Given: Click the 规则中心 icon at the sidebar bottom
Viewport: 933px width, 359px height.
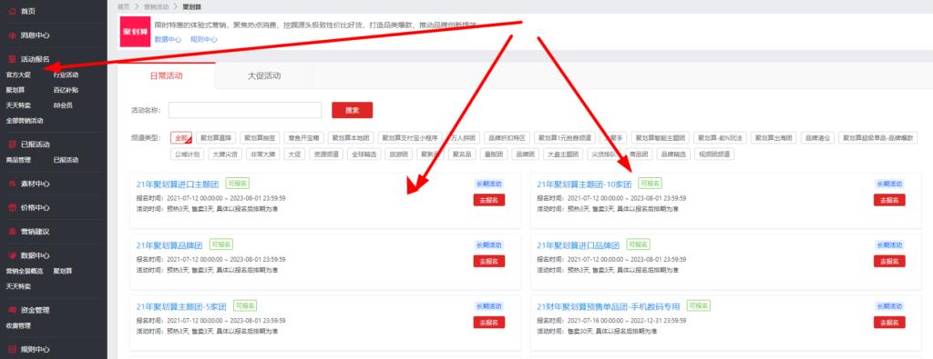Looking at the screenshot, I should (x=13, y=350).
